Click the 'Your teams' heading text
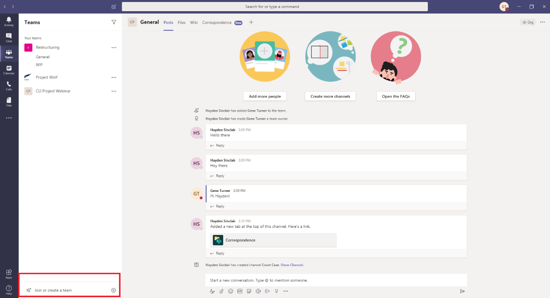 pos(33,38)
